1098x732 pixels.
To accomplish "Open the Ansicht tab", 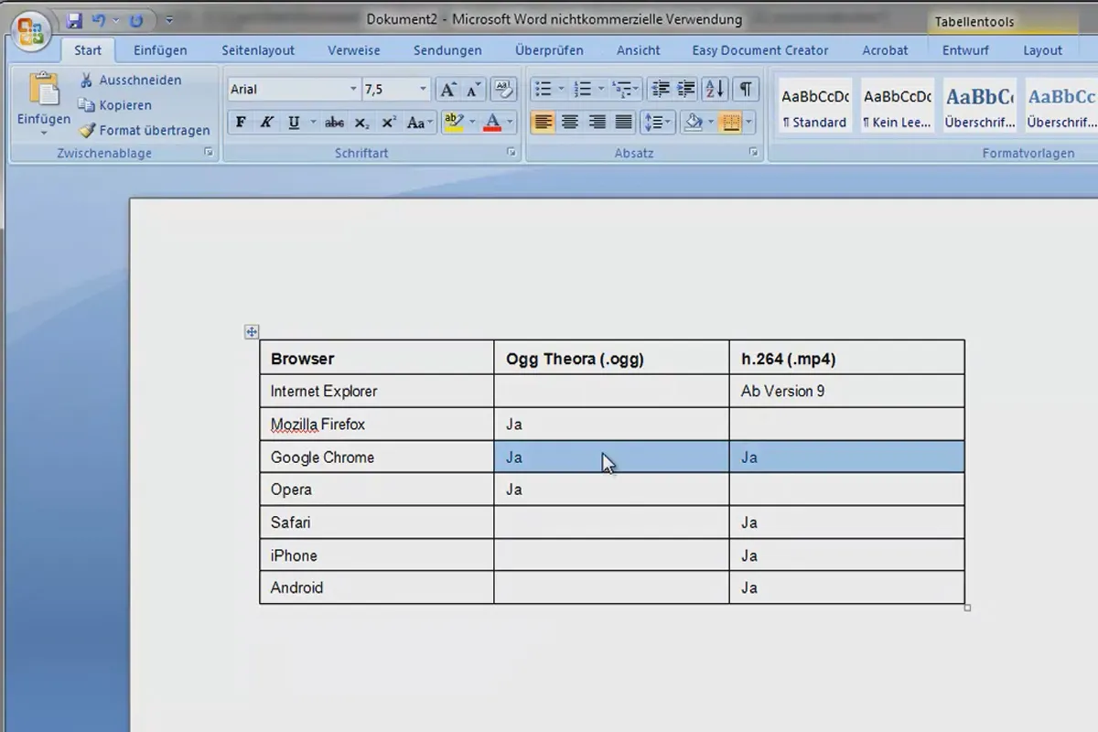I will (x=639, y=50).
